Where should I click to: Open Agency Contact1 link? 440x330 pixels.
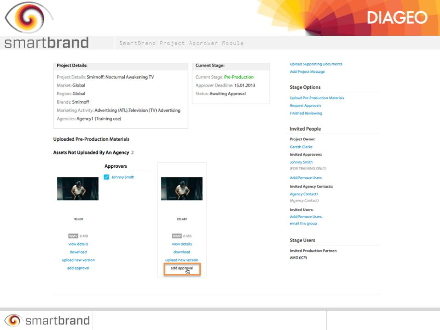coord(304,194)
